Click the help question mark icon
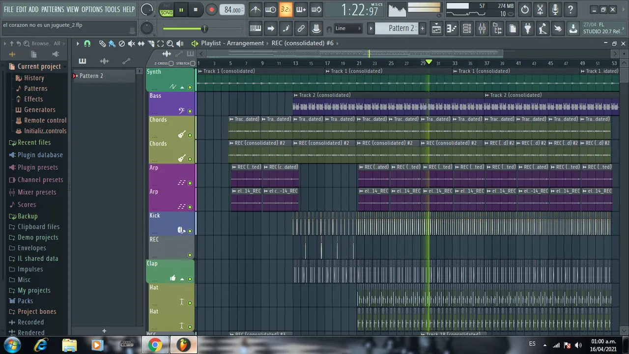Image resolution: width=629 pixels, height=354 pixels. 571,9
